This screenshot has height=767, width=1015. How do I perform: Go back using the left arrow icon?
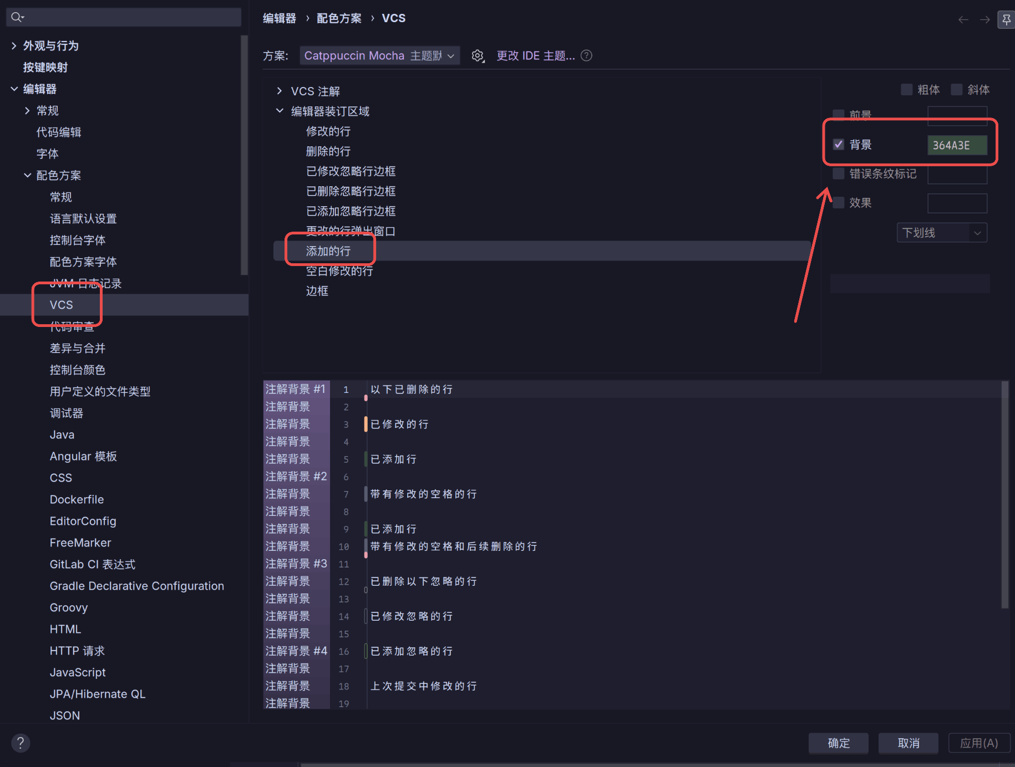point(963,19)
